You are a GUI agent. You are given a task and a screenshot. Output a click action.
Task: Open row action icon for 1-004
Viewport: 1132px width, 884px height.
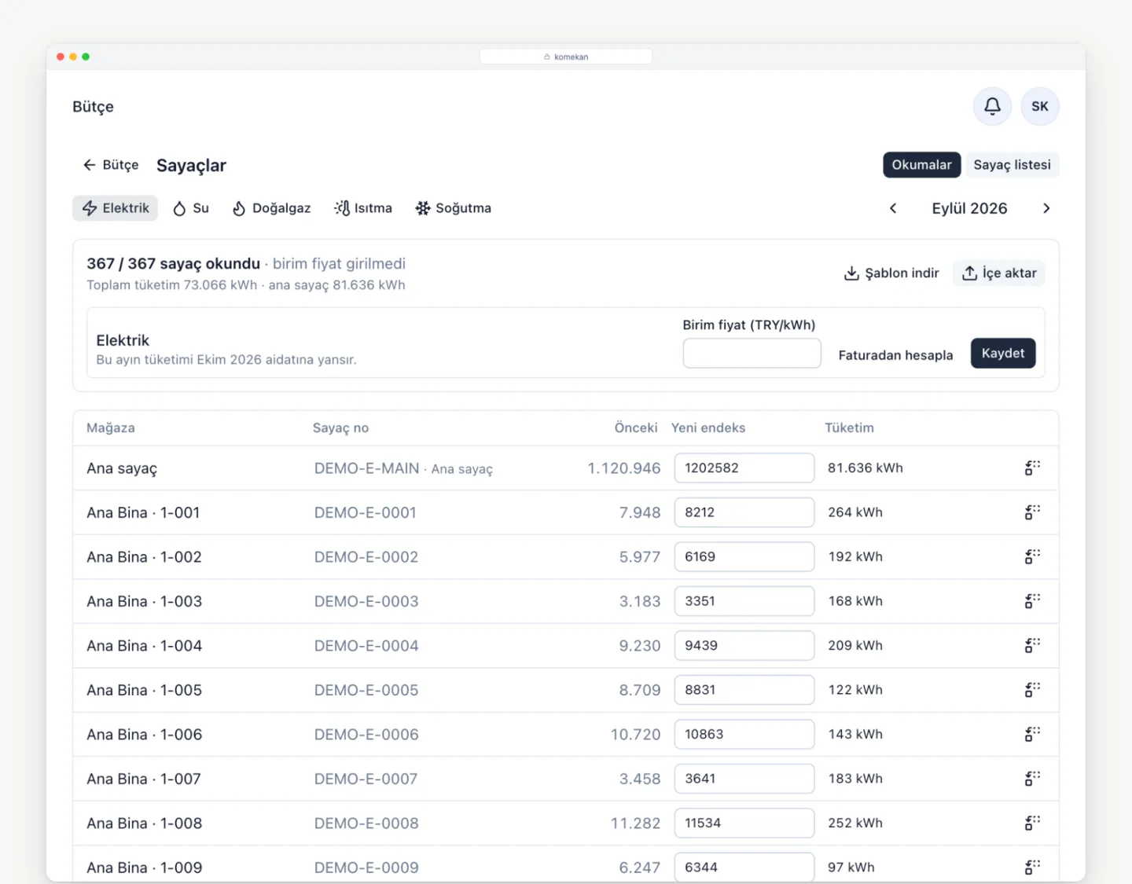(1032, 646)
